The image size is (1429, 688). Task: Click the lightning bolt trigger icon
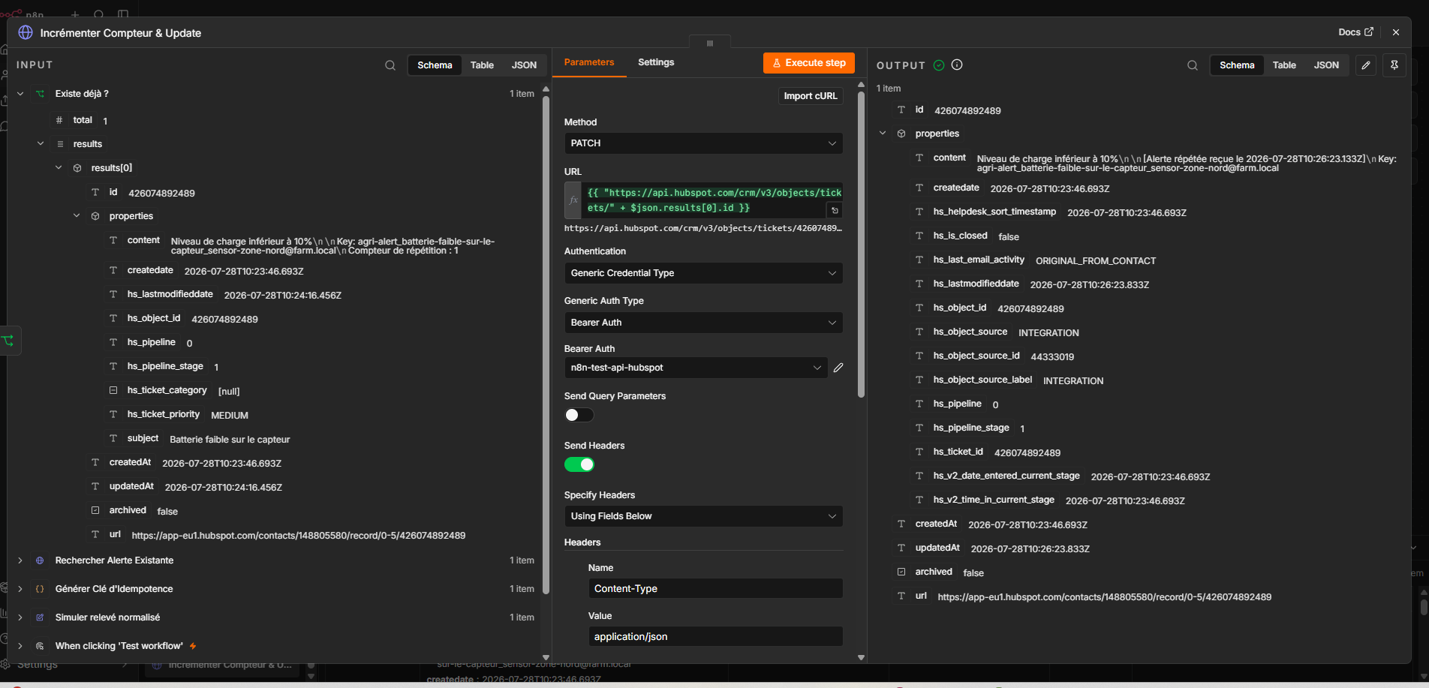193,646
